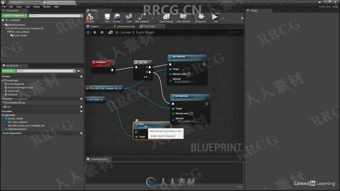Open the Asset menu
The width and height of the screenshot is (340, 191).
click(19, 7)
